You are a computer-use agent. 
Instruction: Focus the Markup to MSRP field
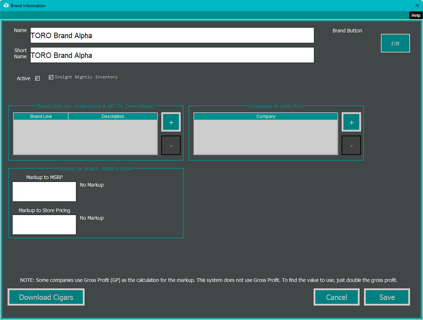(44, 192)
